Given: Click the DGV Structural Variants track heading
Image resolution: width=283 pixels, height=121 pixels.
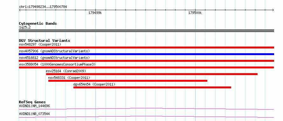Looking at the screenshot, I should [x=45, y=41].
